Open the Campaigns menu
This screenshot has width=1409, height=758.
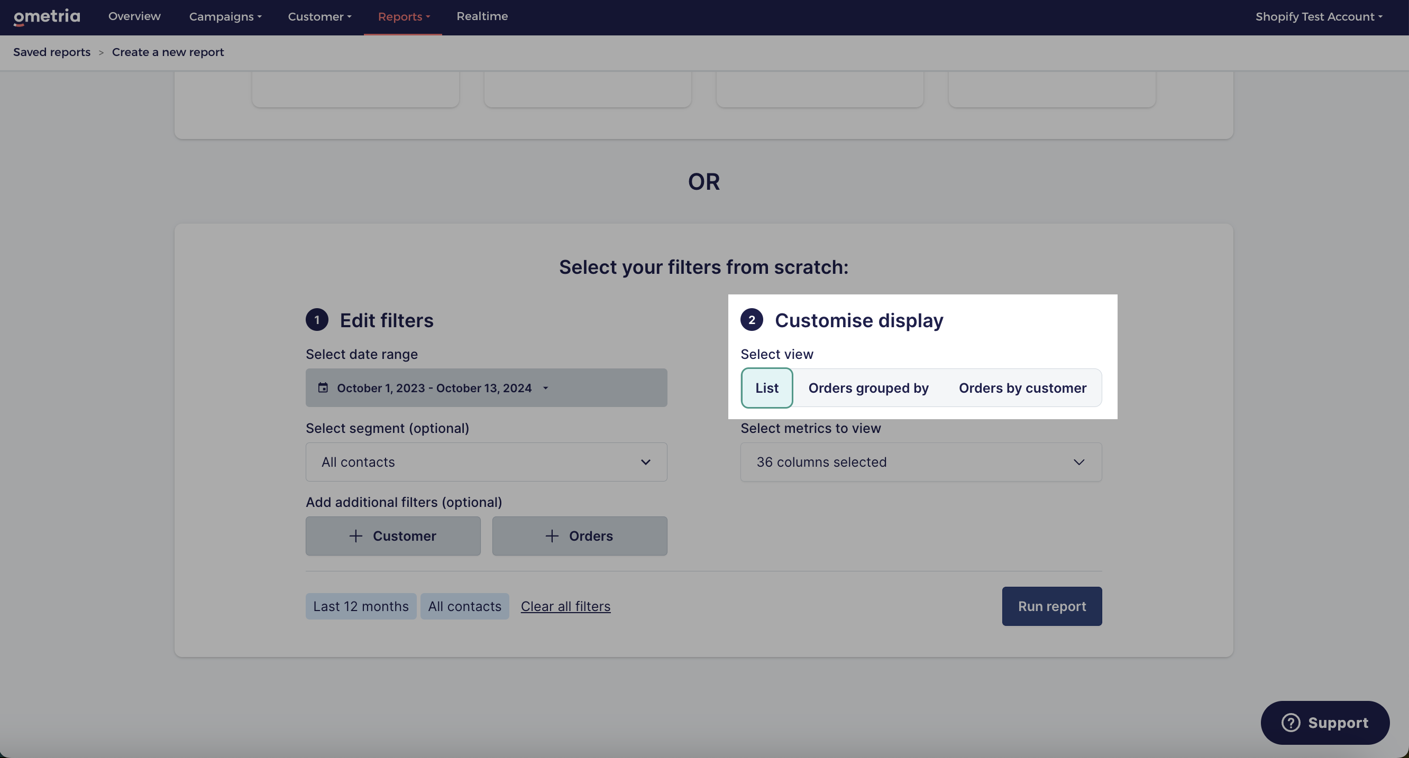pos(225,16)
